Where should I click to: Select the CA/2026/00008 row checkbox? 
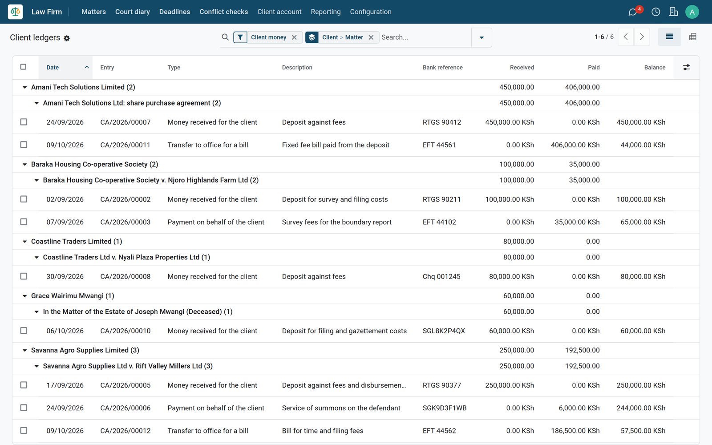click(24, 276)
